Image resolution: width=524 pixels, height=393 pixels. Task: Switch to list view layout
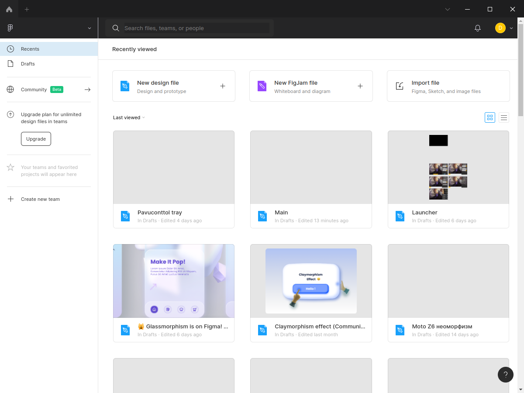tap(503, 117)
